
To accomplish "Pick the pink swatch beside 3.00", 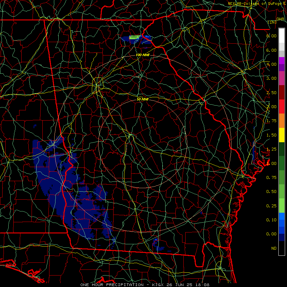I will tap(282, 78).
